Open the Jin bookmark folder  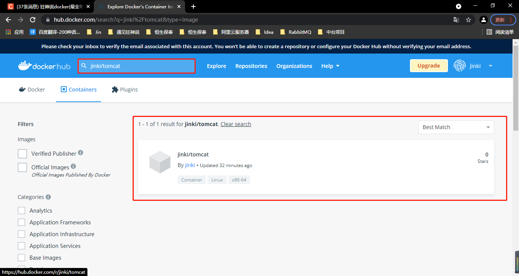[94, 32]
